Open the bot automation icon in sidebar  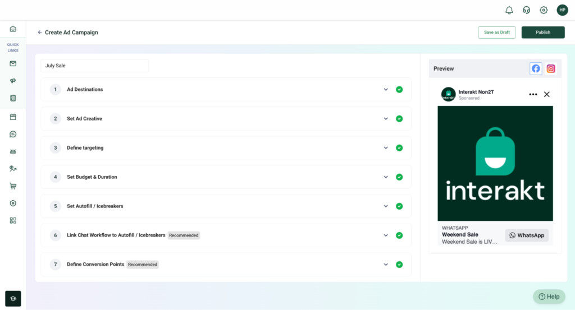coord(13,151)
